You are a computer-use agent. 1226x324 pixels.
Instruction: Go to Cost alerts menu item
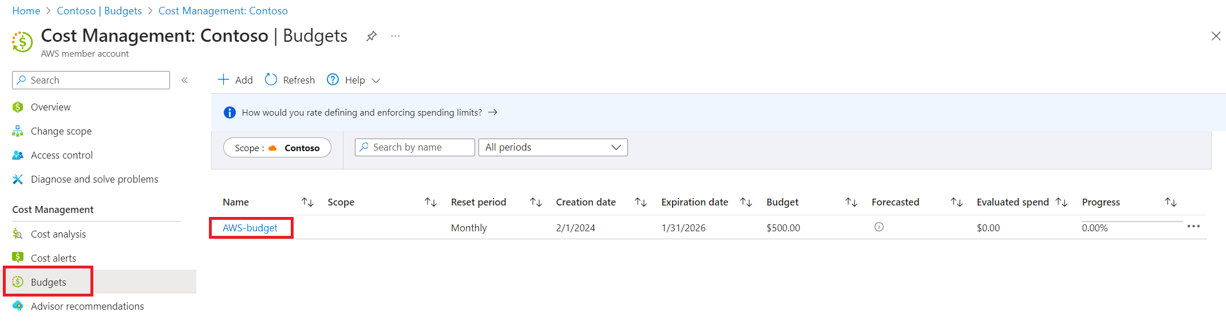(x=53, y=258)
